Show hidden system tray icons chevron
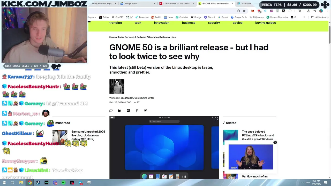This screenshot has width=331, height=186. tap(303, 183)
